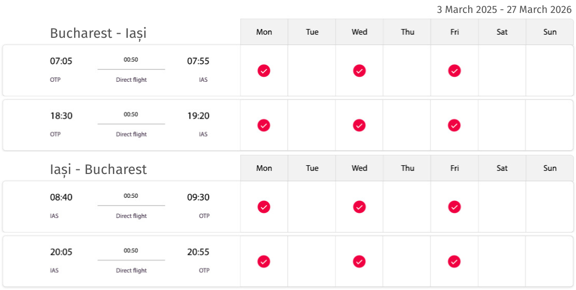Image resolution: width=576 pixels, height=290 pixels.
Task: Select Wednesday checkmark on 20:05 Iași departure
Action: pyautogui.click(x=359, y=262)
